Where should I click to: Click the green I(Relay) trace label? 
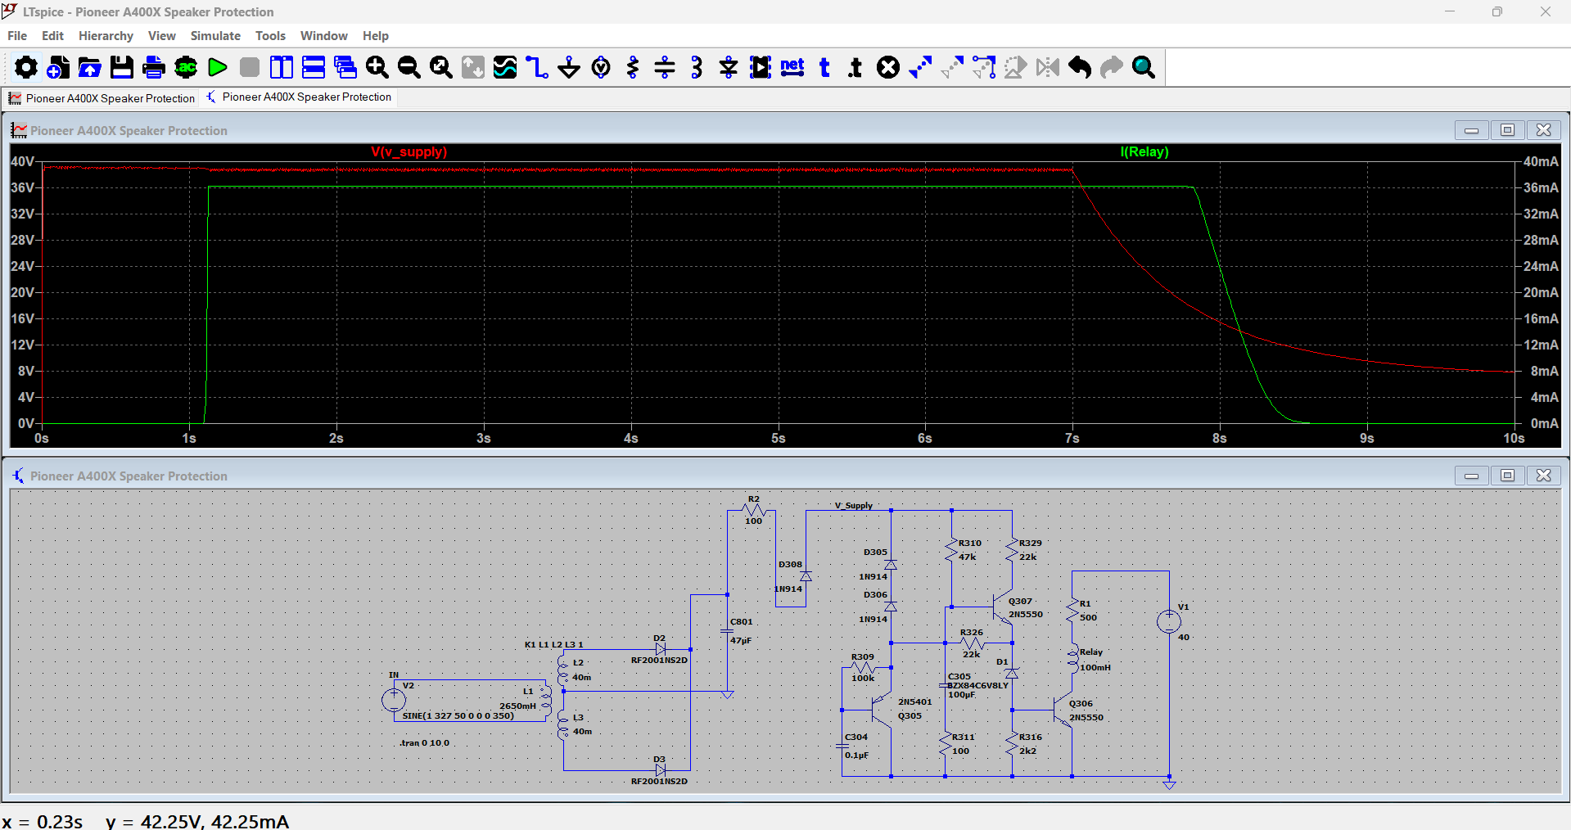tap(1144, 152)
